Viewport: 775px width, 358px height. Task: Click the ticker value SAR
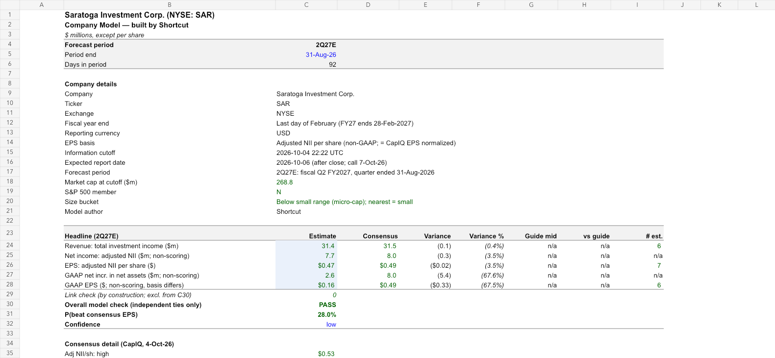(x=283, y=104)
